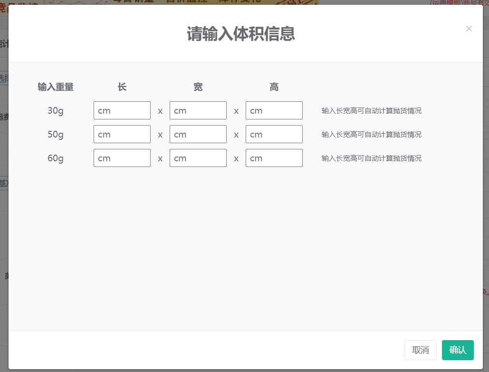This screenshot has height=372, width=489.
Task: Click the 60g row width input field
Action: click(x=198, y=158)
